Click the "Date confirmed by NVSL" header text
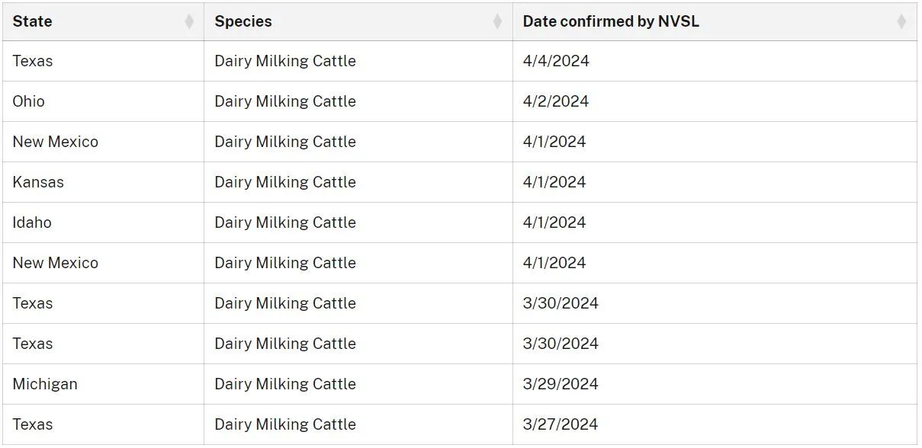This screenshot has height=448, width=922. (611, 21)
